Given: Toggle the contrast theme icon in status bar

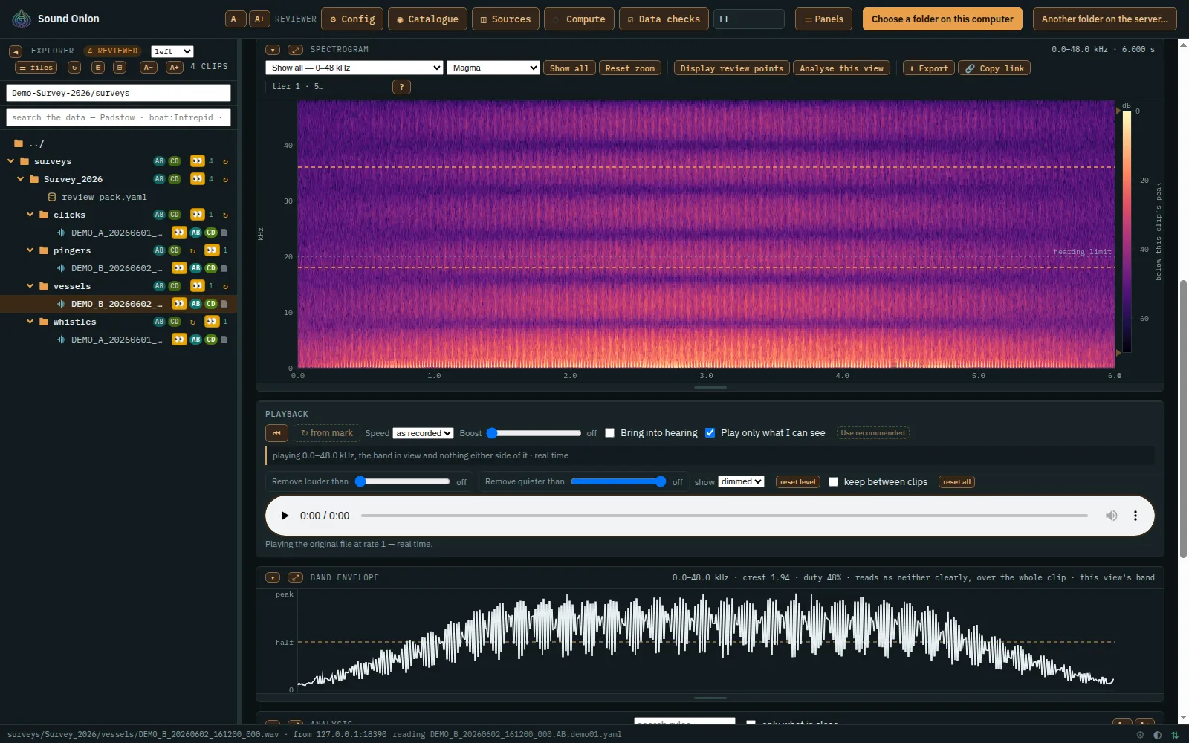Looking at the screenshot, I should 1157,735.
